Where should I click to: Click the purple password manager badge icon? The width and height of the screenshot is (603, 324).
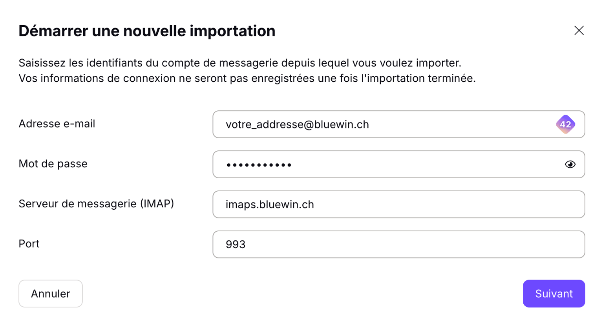[565, 124]
